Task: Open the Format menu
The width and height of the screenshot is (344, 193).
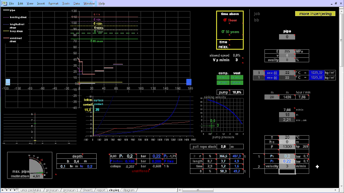Action: click(53, 4)
